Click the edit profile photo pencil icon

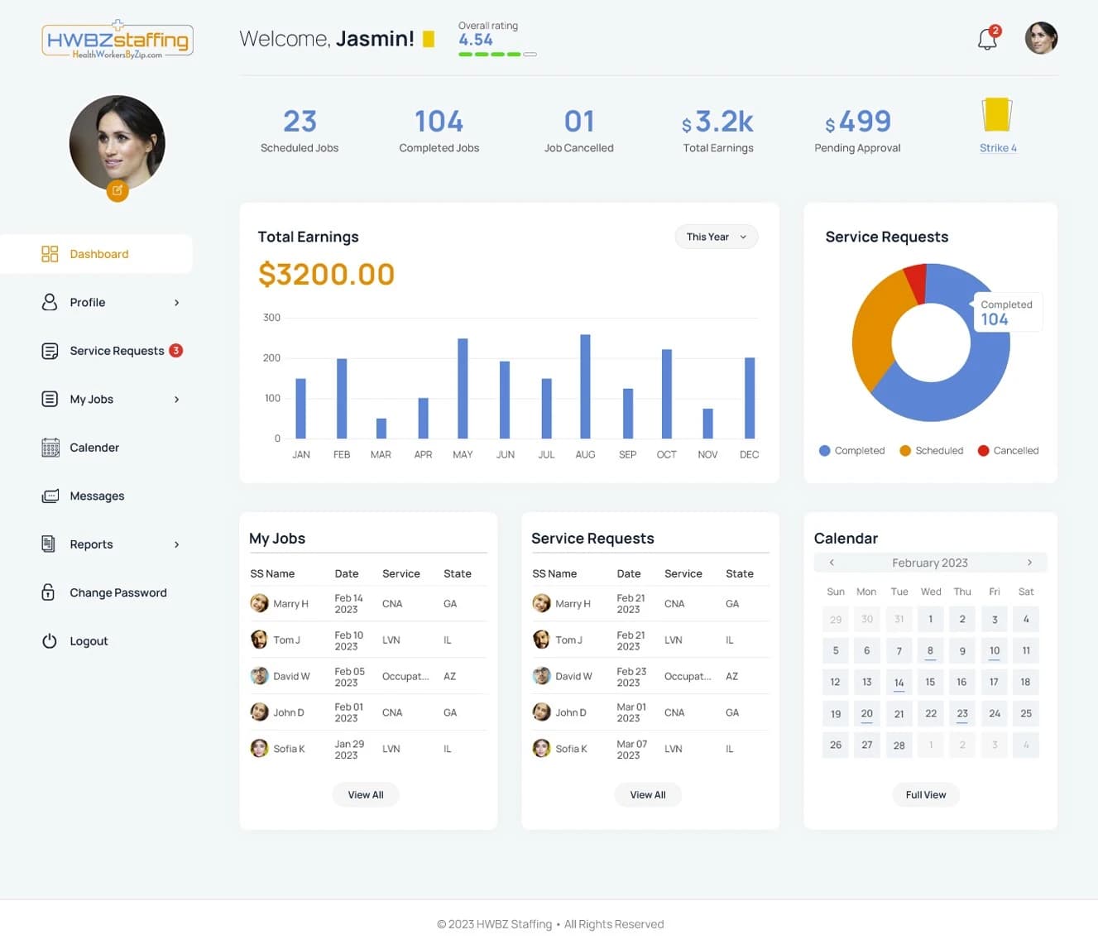[117, 190]
